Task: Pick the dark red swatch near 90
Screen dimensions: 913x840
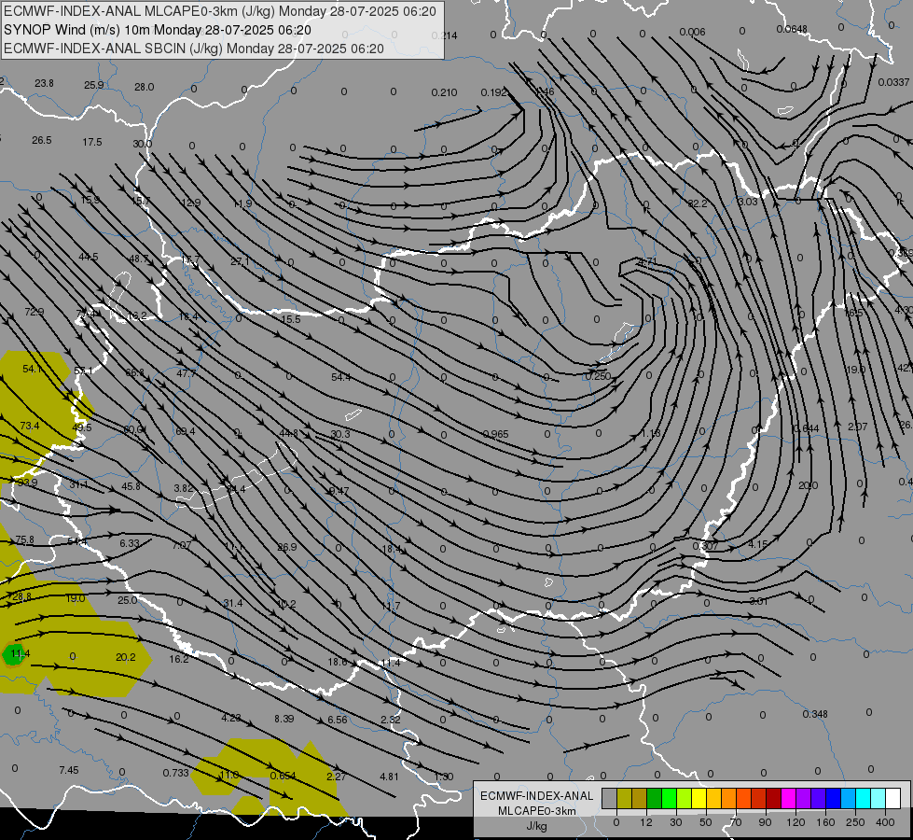Action: [773, 798]
